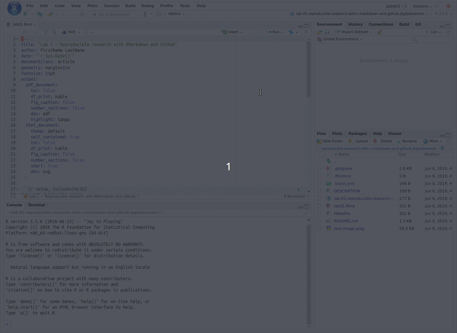
Task: Check the box beside README.md
Action: click(x=319, y=221)
